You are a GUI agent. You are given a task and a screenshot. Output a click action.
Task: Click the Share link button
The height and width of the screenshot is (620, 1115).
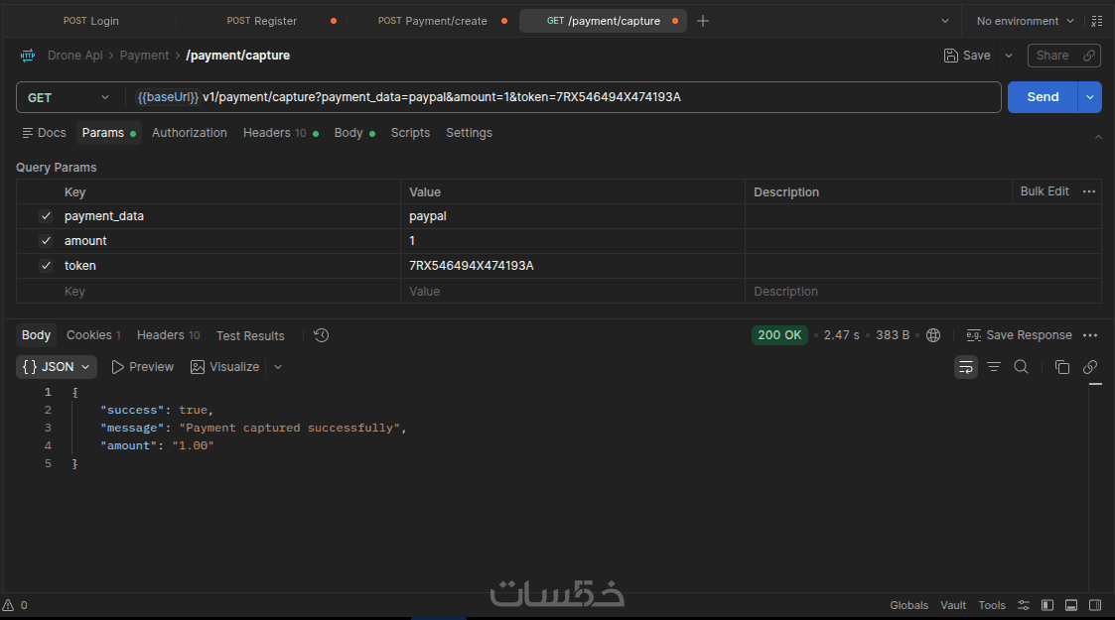point(1063,56)
